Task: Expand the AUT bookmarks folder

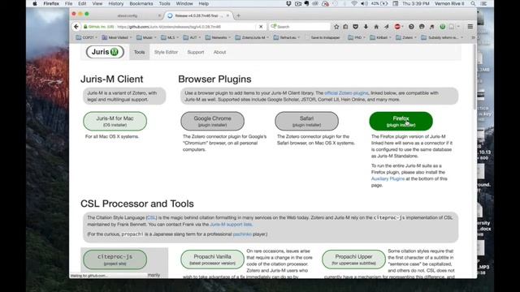Action: 192,37
